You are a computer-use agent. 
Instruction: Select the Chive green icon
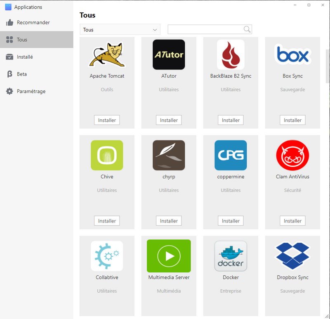click(107, 155)
